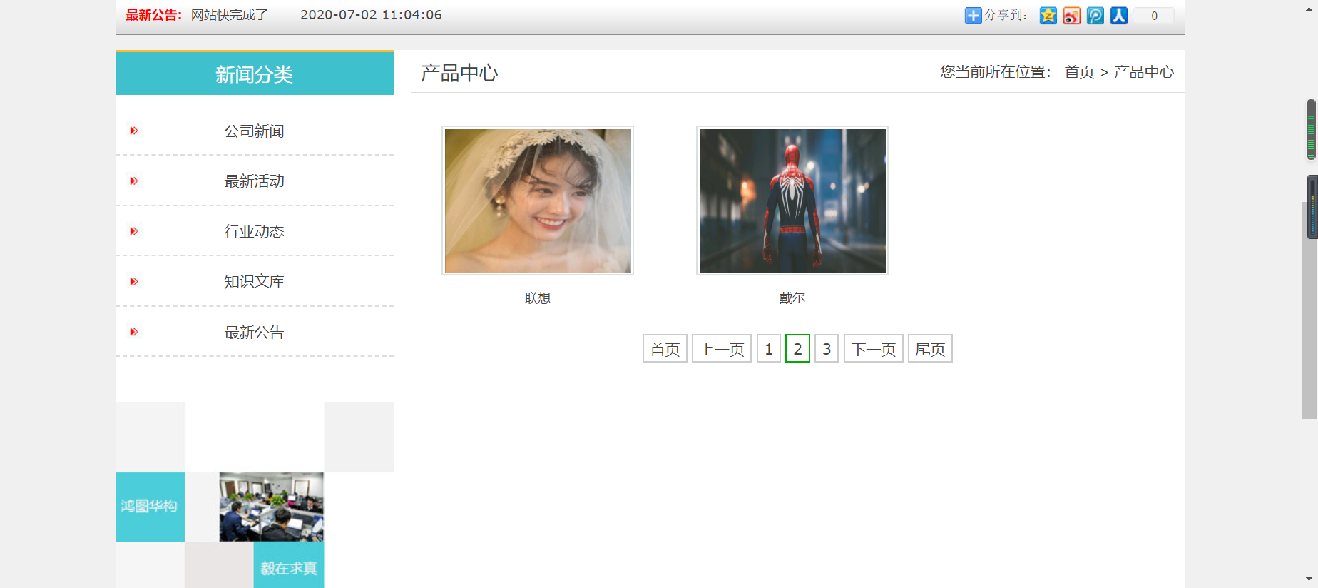The width and height of the screenshot is (1318, 588).
Task: Click the page scrollbar up arrow
Action: [x=1309, y=9]
